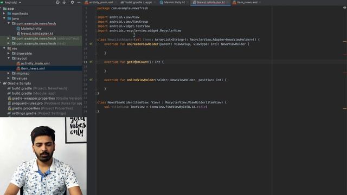Open gradle-wrapper.properties file

44,99
